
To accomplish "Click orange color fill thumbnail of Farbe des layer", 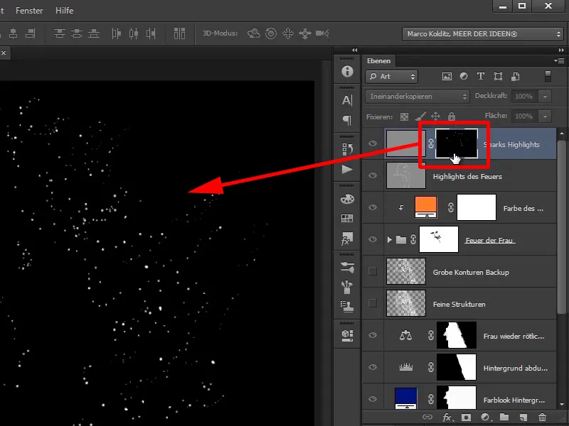I will point(425,207).
